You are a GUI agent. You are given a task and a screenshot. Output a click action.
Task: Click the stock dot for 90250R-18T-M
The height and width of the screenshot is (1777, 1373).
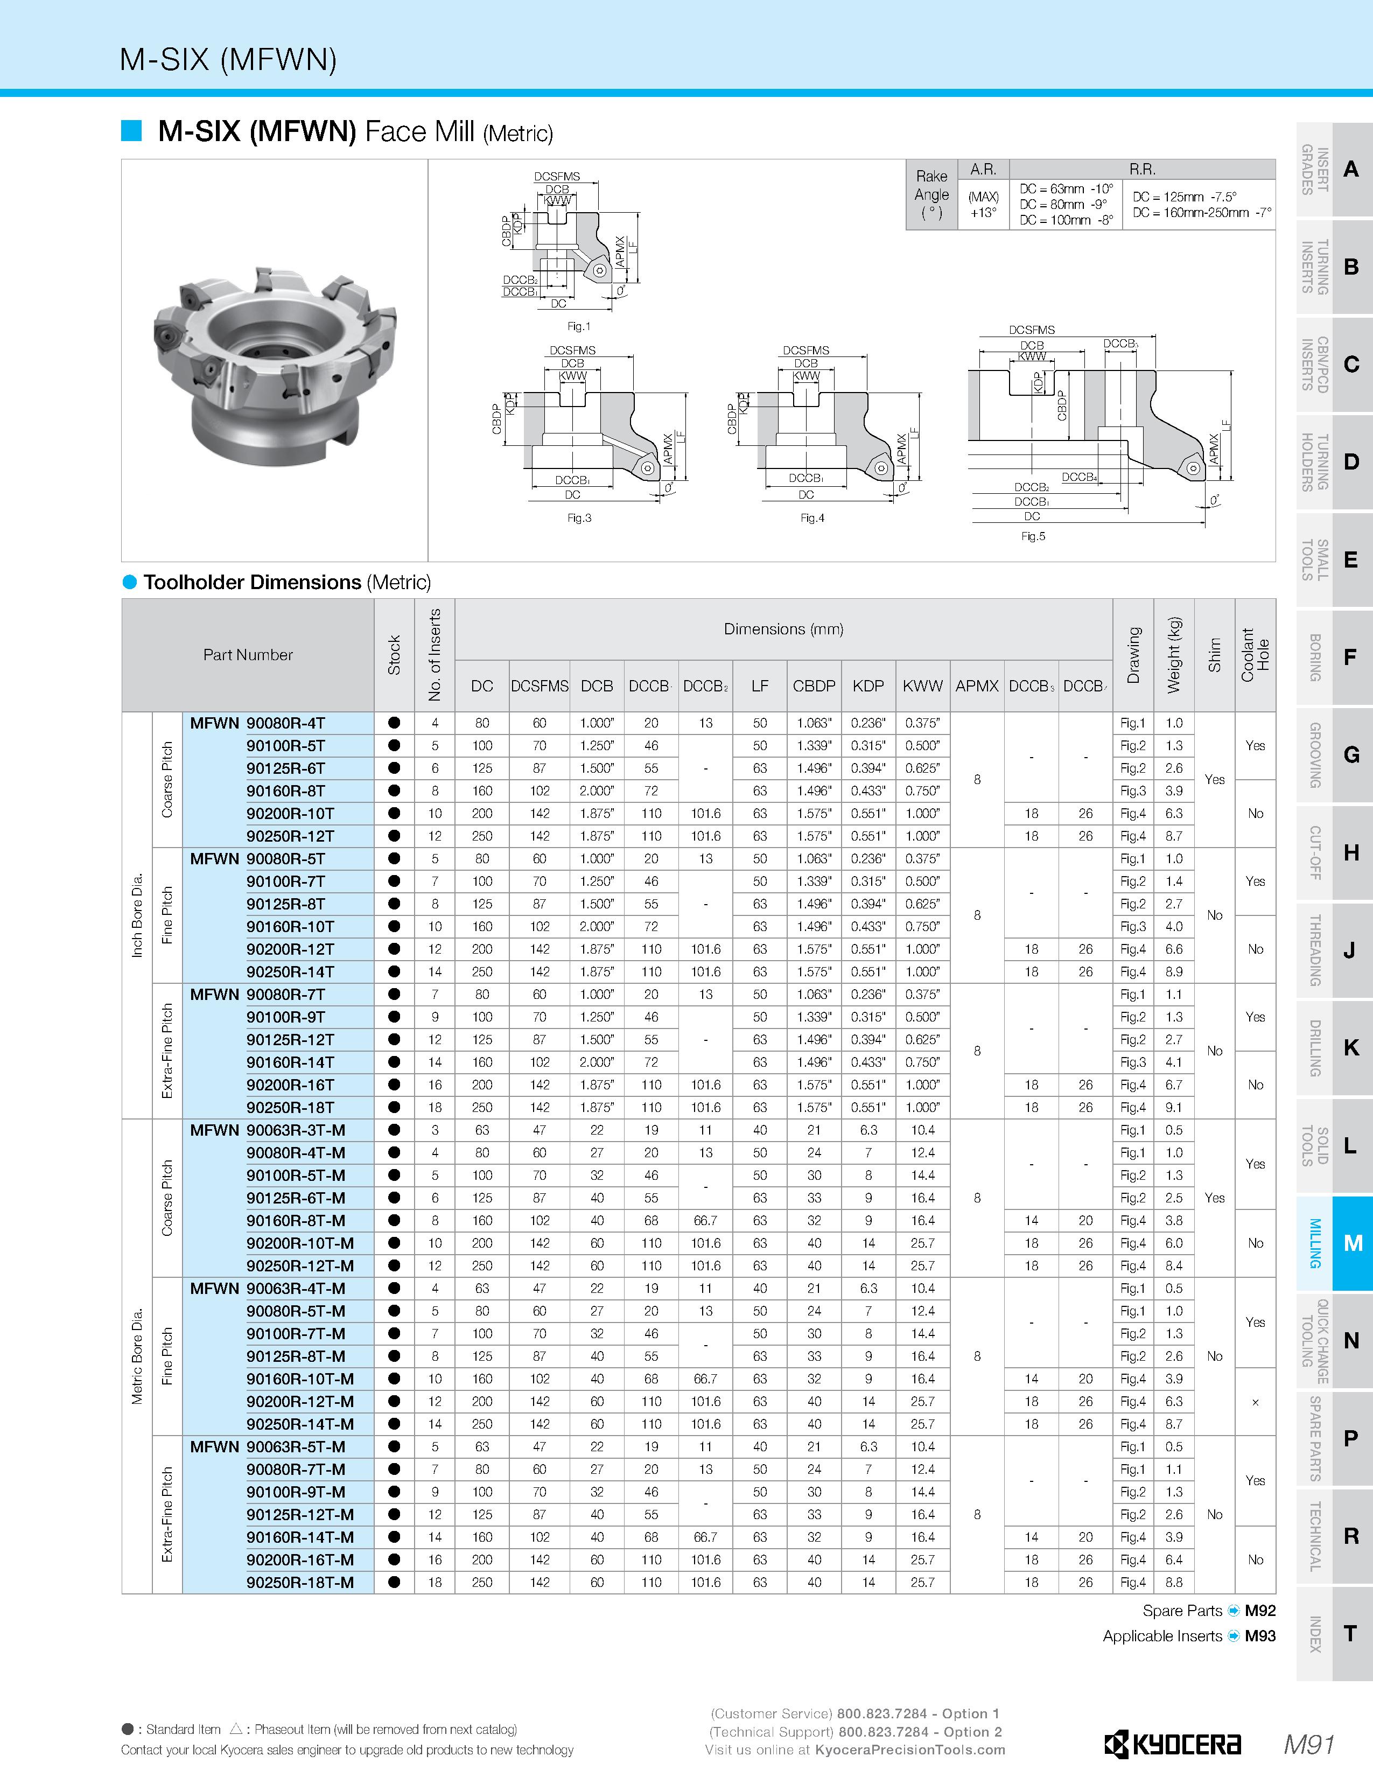395,1582
